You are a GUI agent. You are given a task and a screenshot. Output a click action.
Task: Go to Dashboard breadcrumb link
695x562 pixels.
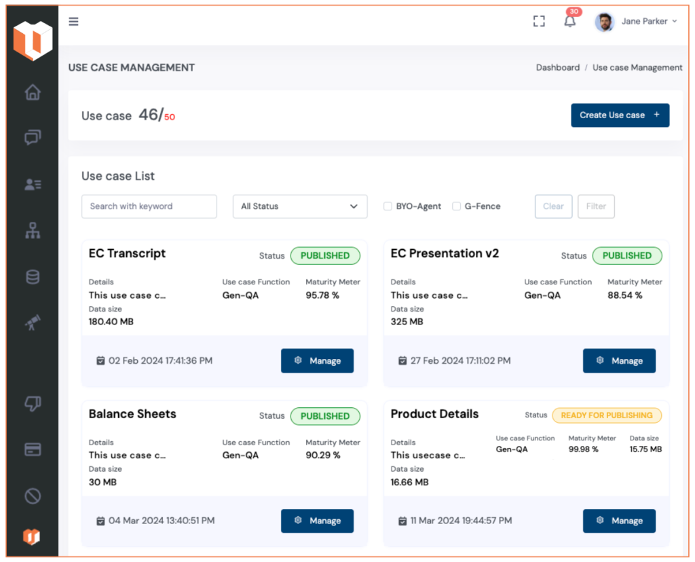[x=557, y=67]
